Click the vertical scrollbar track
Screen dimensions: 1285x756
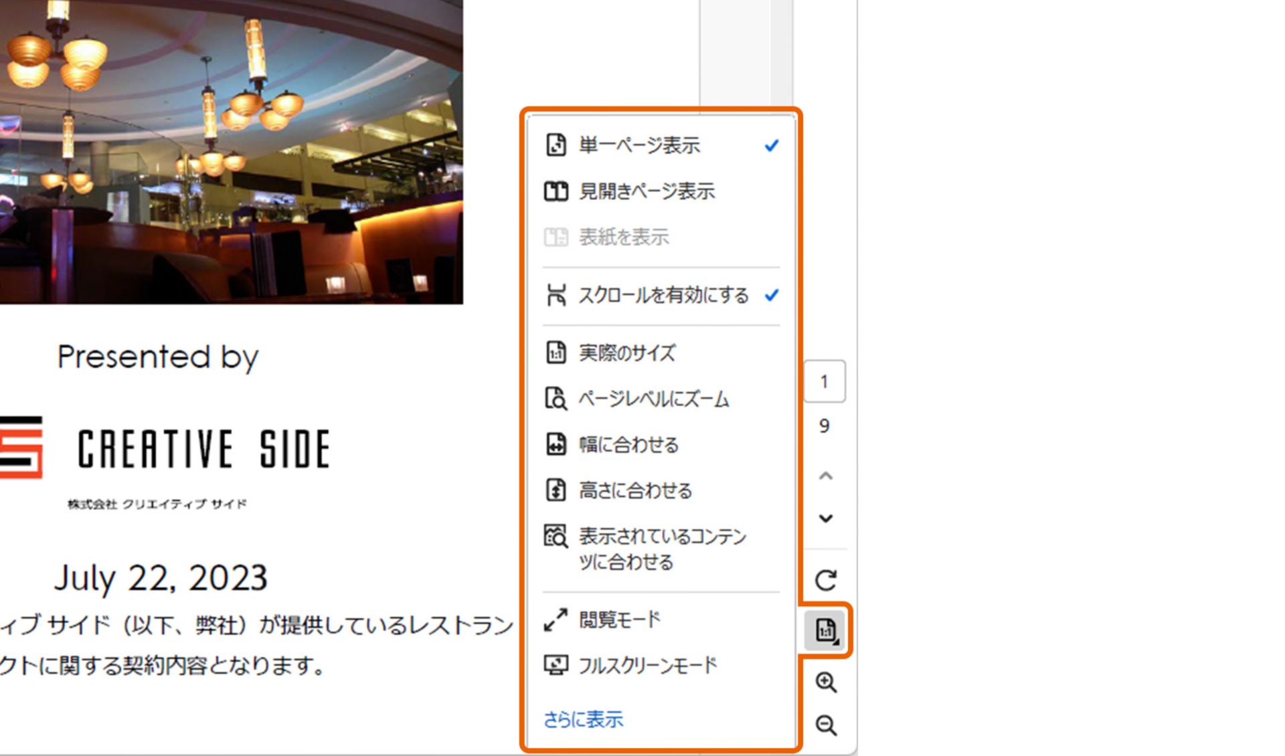780,54
